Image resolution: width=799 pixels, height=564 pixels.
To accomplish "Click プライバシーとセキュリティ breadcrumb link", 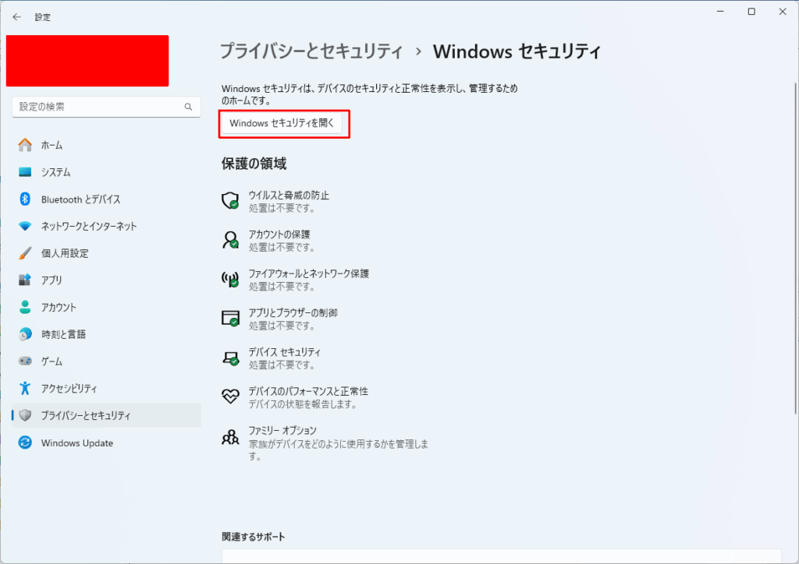I will click(311, 51).
